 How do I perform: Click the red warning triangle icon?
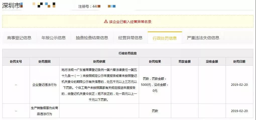click(x=106, y=21)
